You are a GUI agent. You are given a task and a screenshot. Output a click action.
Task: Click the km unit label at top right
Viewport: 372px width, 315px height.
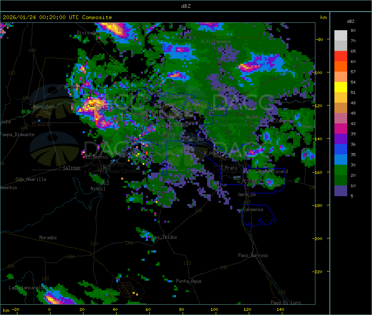323,17
